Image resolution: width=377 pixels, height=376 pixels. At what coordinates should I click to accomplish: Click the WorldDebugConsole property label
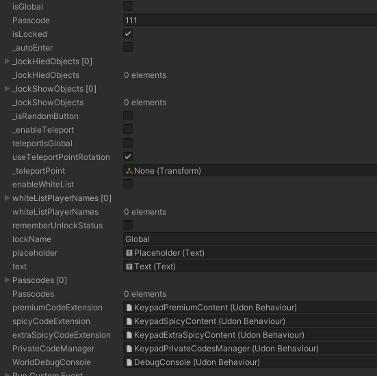51,362
